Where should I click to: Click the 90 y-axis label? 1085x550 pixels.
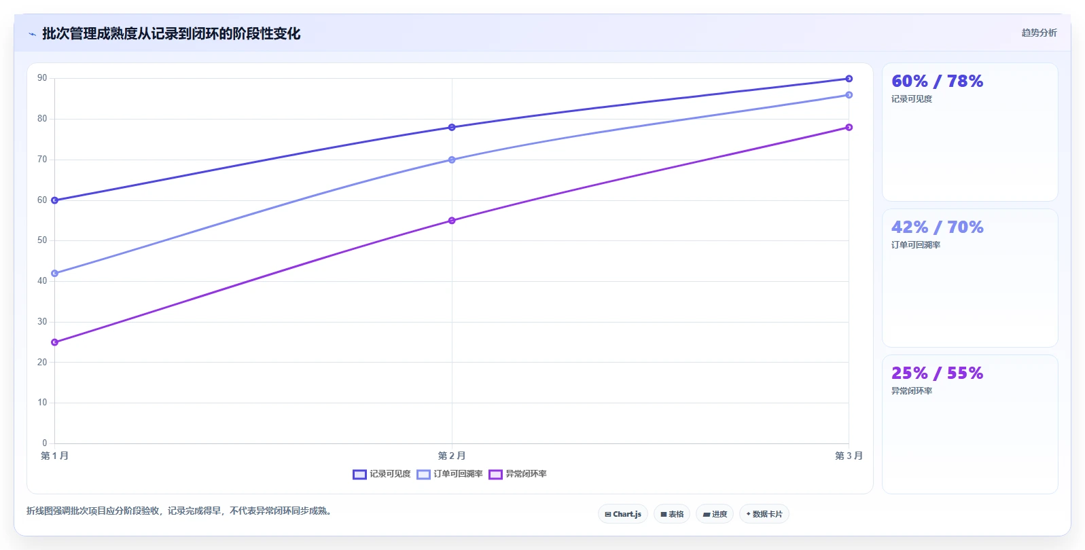pyautogui.click(x=42, y=78)
